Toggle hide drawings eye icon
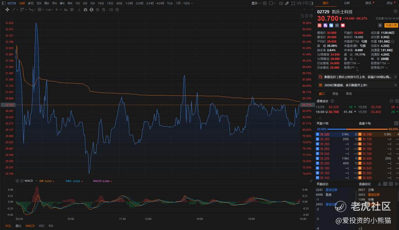This screenshot has height=230, width=399. (98, 10)
